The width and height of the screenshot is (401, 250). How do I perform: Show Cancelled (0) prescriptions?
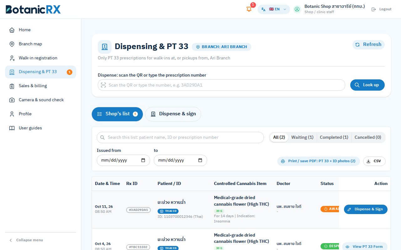pyautogui.click(x=368, y=137)
